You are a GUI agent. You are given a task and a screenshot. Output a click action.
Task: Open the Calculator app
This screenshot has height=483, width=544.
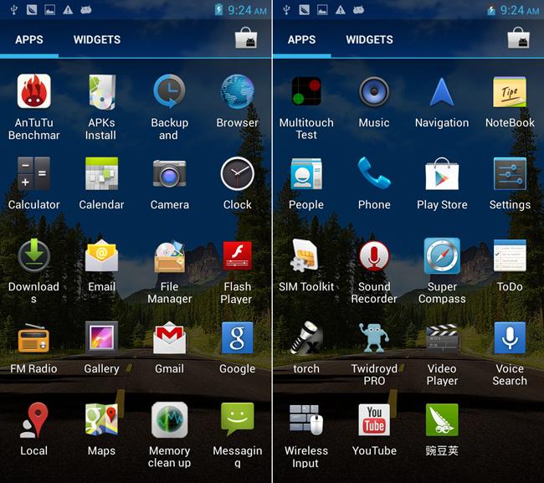click(34, 173)
